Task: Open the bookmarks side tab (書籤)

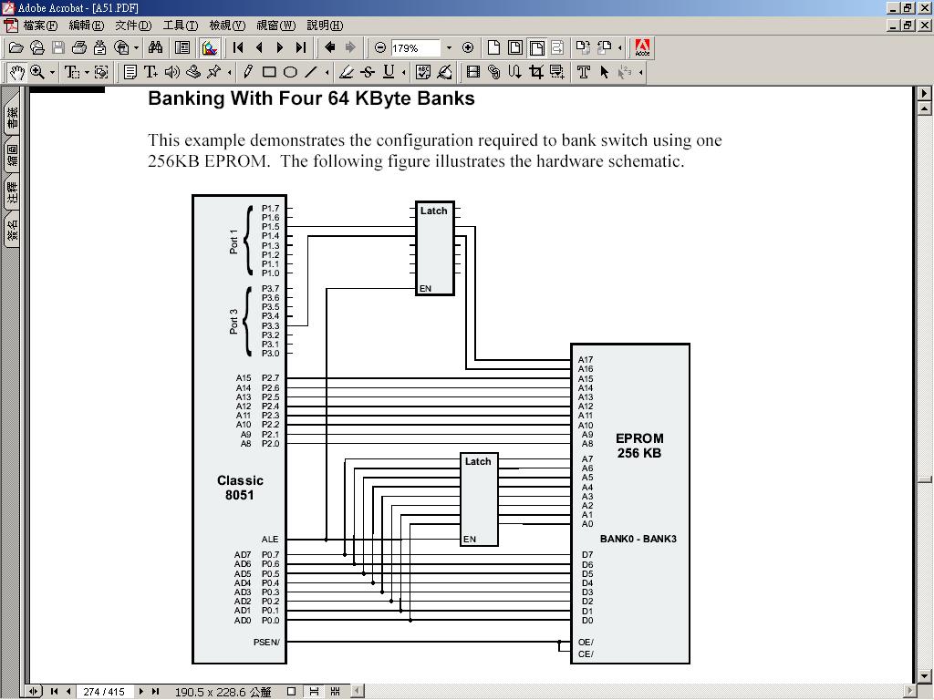Action: point(11,116)
